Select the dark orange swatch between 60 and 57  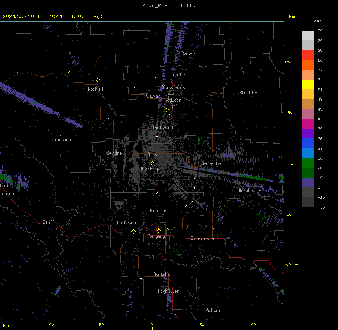coord(308,65)
